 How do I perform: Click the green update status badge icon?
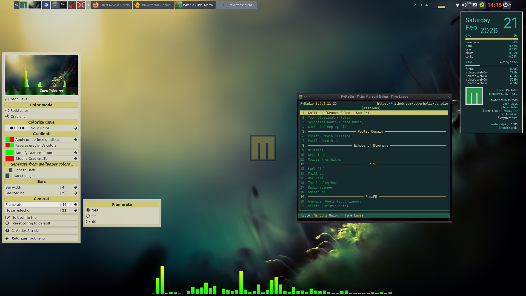482,5
